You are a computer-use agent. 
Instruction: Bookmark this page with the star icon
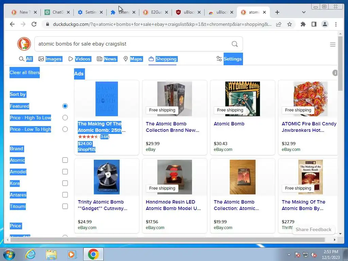(x=290, y=24)
